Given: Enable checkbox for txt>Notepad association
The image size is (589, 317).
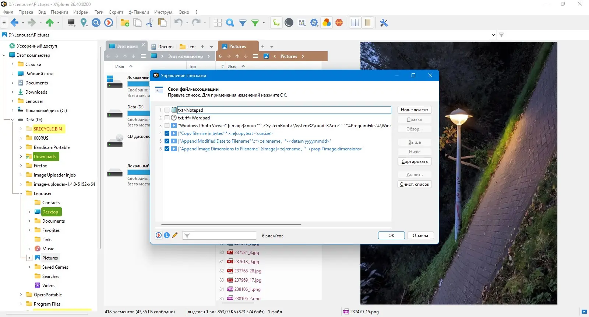Looking at the screenshot, I should (x=167, y=110).
